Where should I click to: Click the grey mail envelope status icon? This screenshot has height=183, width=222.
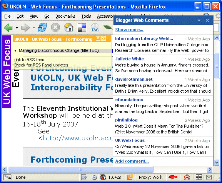(209, 177)
